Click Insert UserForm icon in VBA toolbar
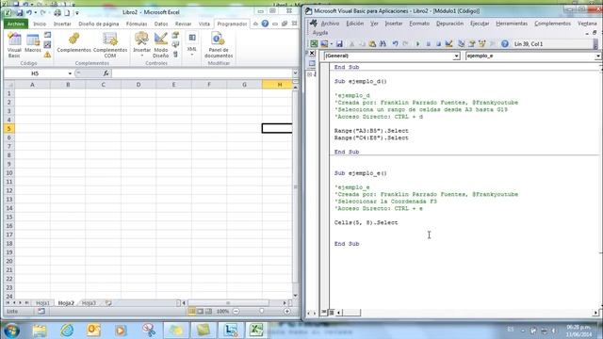This screenshot has height=339, width=603. point(324,44)
